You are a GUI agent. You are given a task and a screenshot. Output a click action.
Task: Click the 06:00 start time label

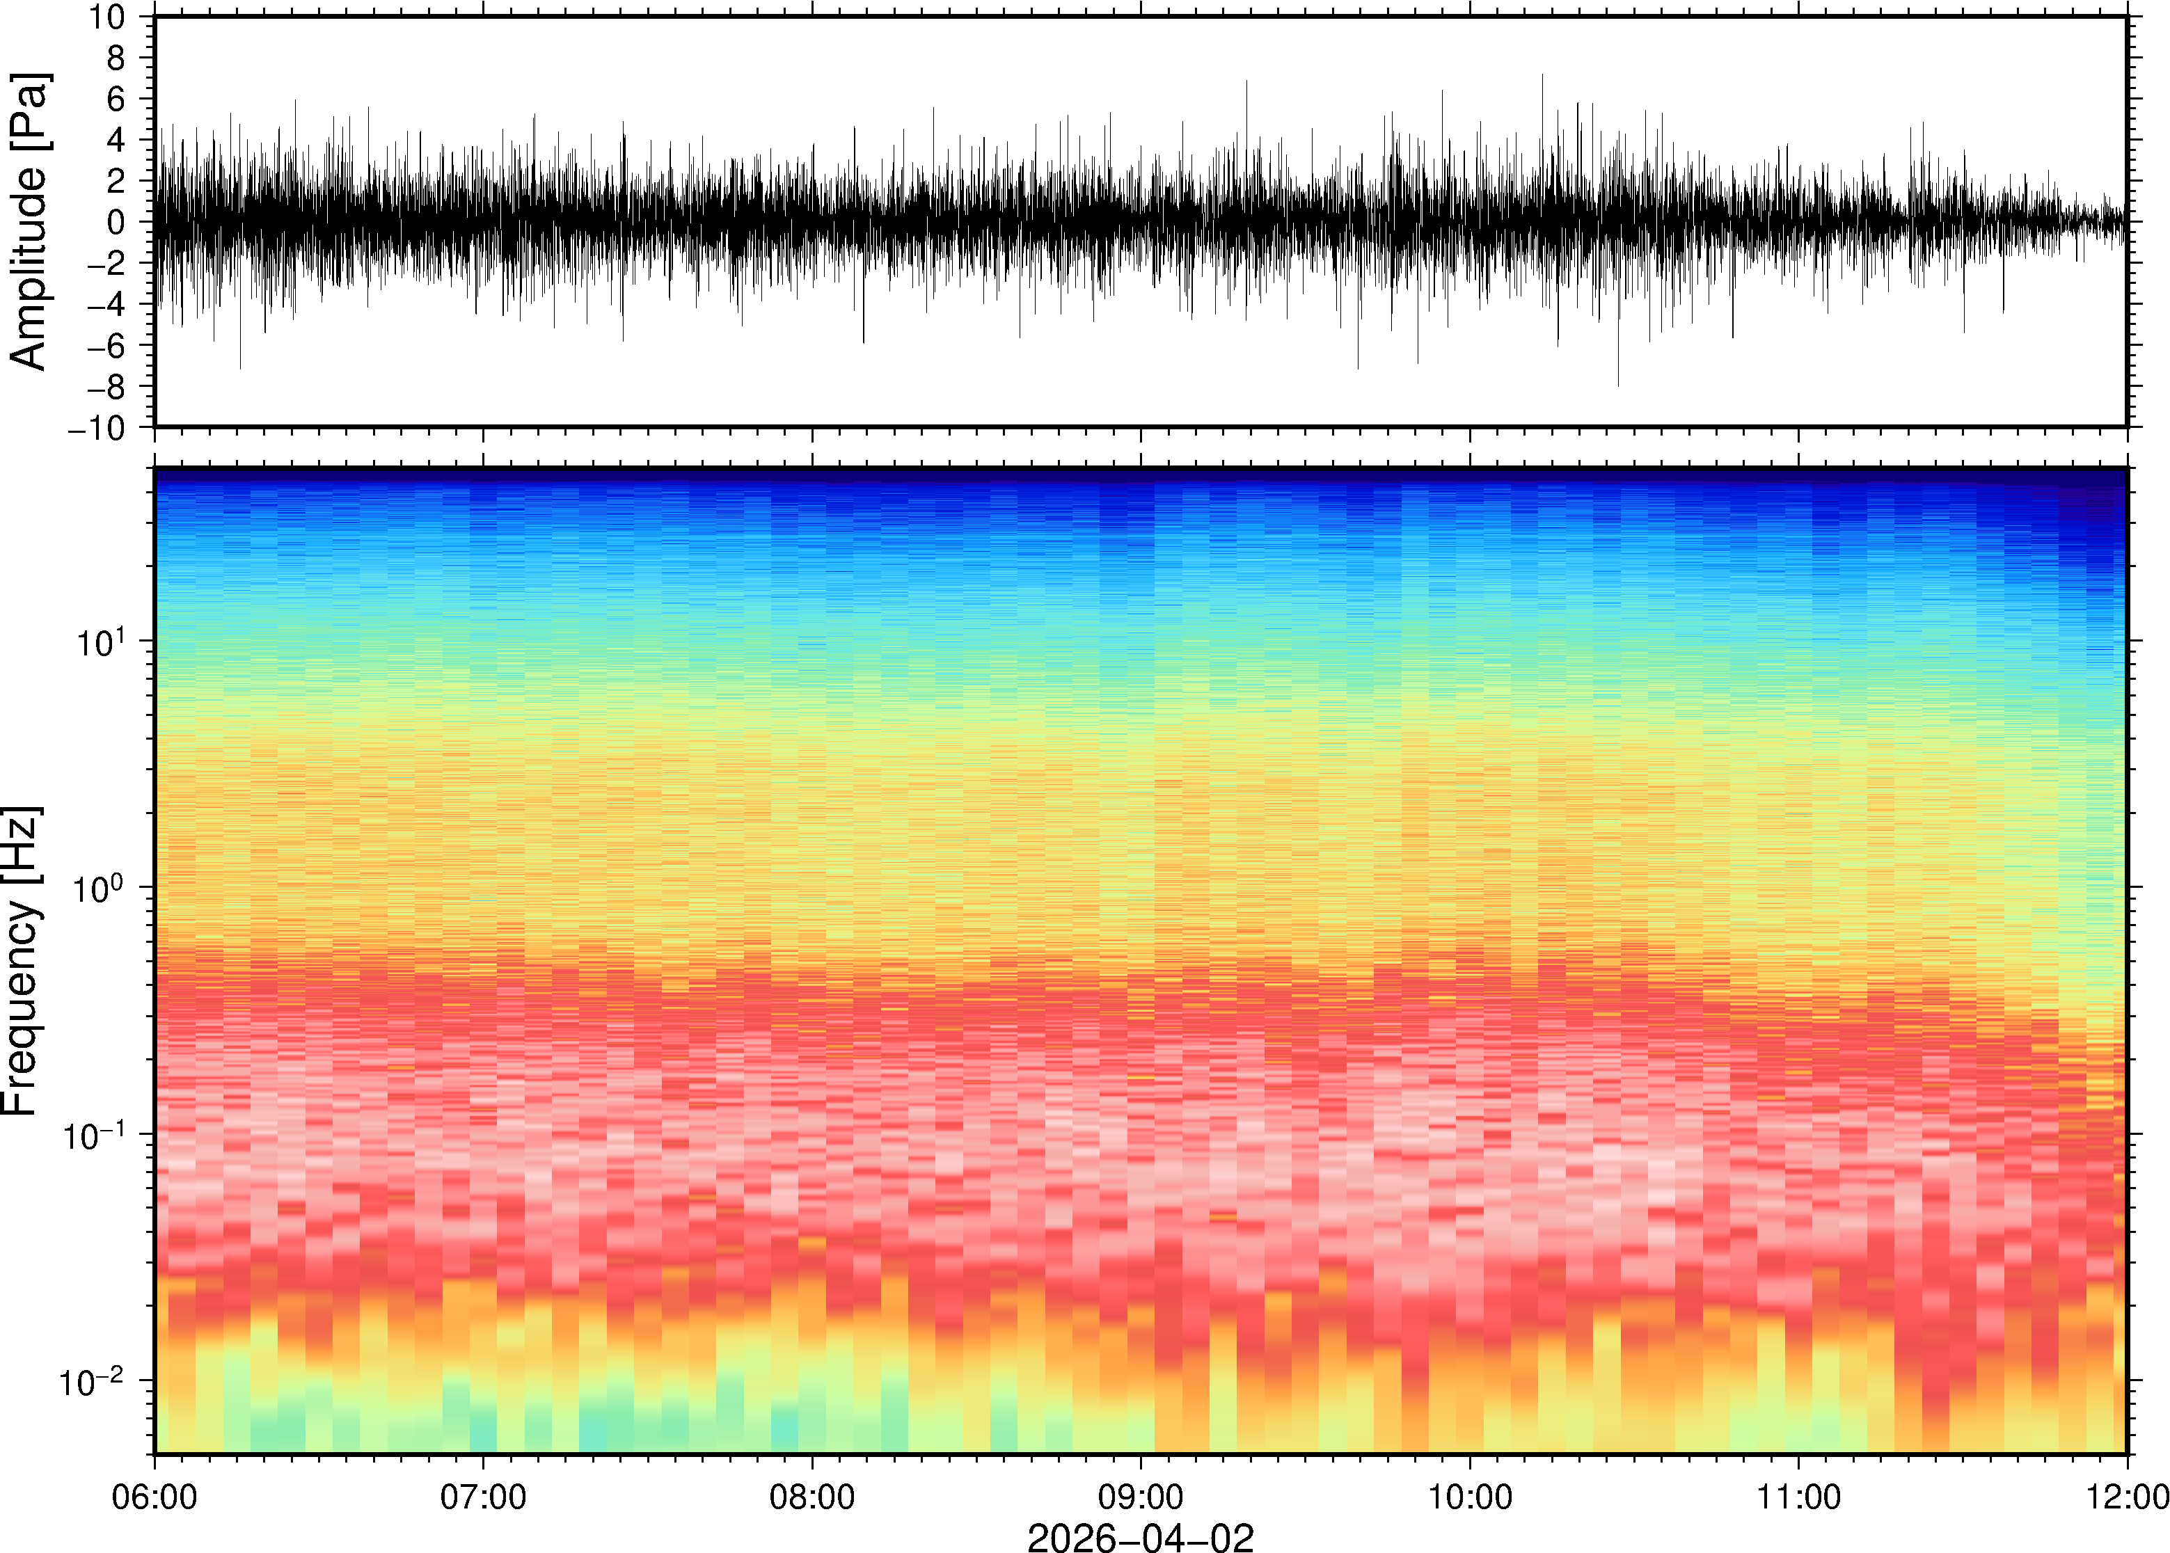click(155, 1497)
